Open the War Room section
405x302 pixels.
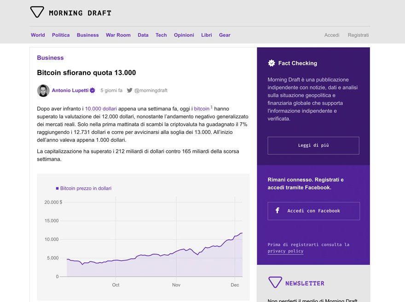tap(118, 35)
